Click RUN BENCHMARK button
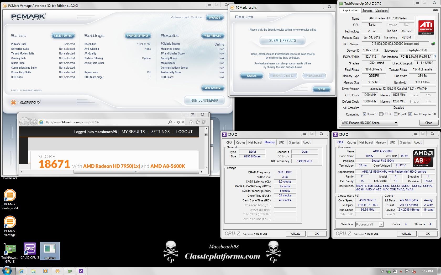 pos(204,100)
